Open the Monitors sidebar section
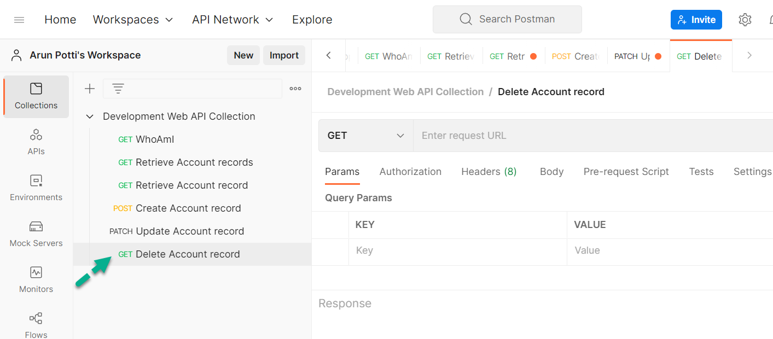Viewport: 773px width, 339px height. coord(36,279)
